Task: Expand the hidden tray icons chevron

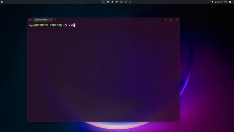Action: tap(210, 2)
